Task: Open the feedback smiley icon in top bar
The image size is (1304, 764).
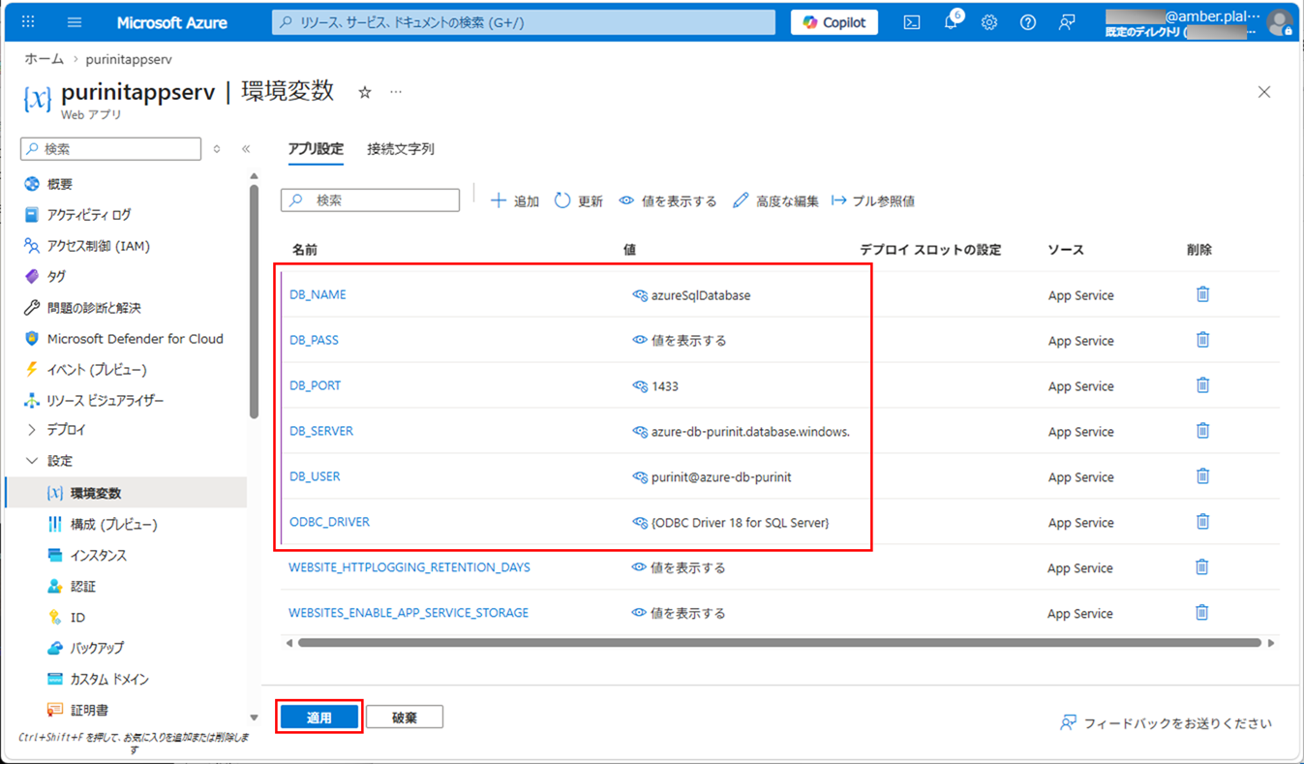Action: coord(1066,21)
